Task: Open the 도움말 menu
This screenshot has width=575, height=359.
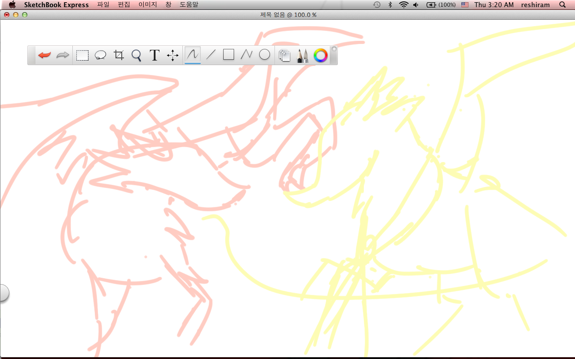Action: (x=189, y=4)
